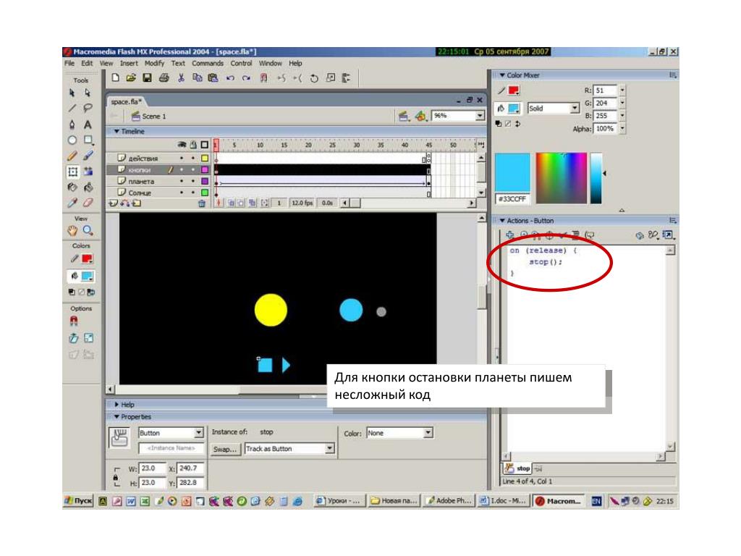Select the Oval tool
741x556 pixels.
[x=72, y=140]
